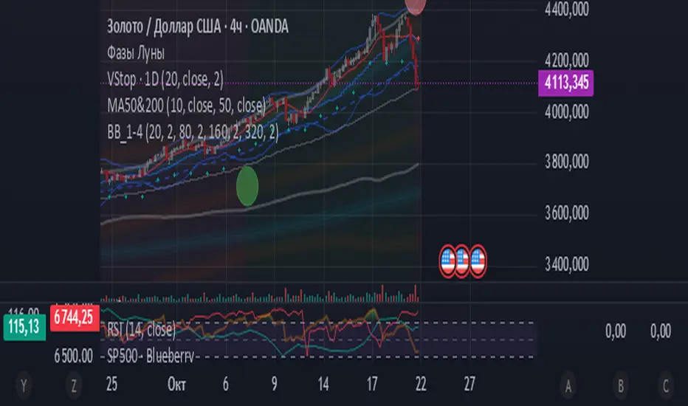This screenshot has width=688, height=406.
Task: Click the 4200,000 price axis level
Action: [x=566, y=60]
